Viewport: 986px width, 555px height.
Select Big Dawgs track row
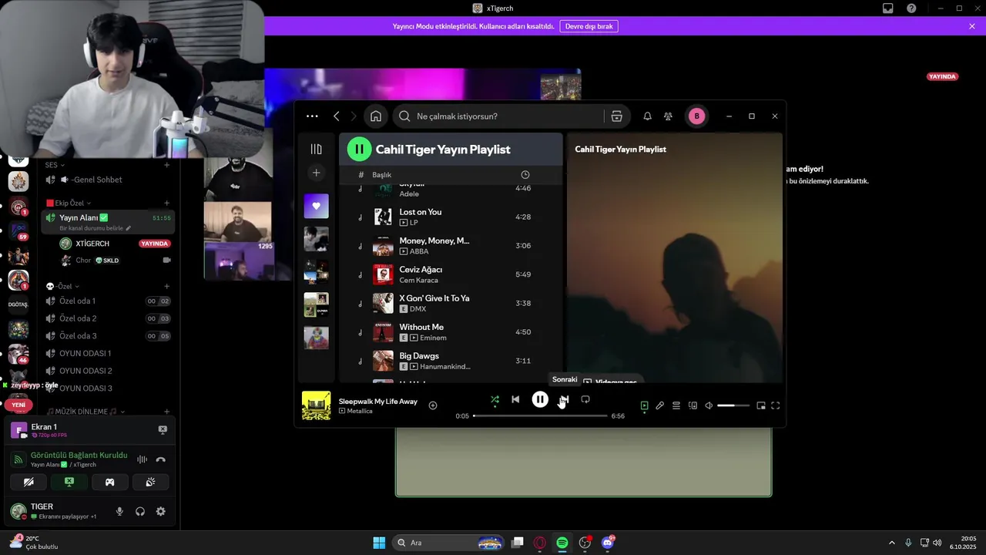coord(451,361)
